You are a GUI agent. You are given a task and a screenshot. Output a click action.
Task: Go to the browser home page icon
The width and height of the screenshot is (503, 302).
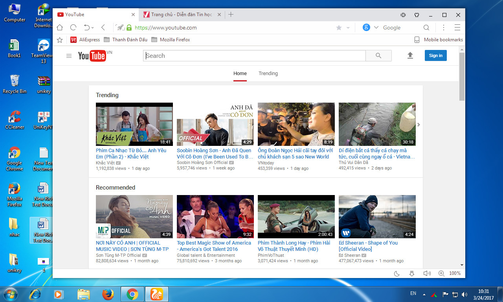[x=60, y=28]
